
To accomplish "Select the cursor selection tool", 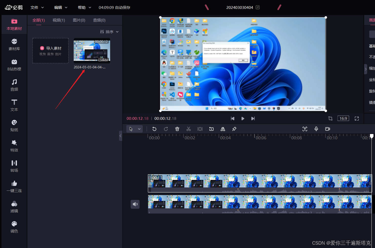I will [131, 129].
